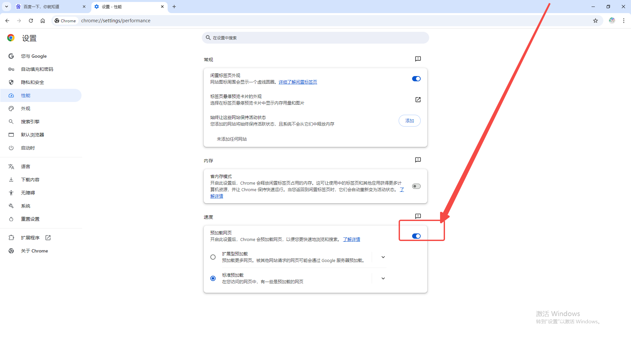Viewport: 631px width, 341px height.
Task: Bookmark this page with the star icon
Action: click(596, 21)
